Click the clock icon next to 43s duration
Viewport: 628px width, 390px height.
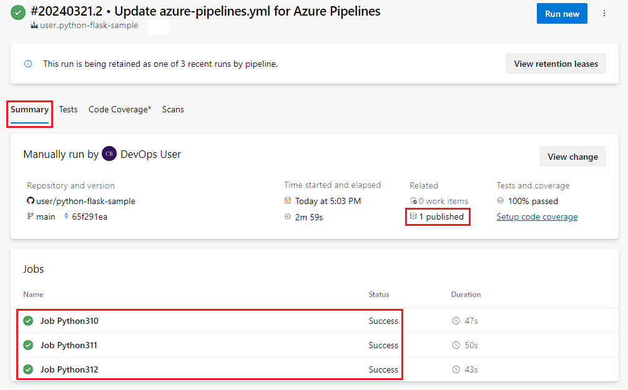[x=456, y=369]
